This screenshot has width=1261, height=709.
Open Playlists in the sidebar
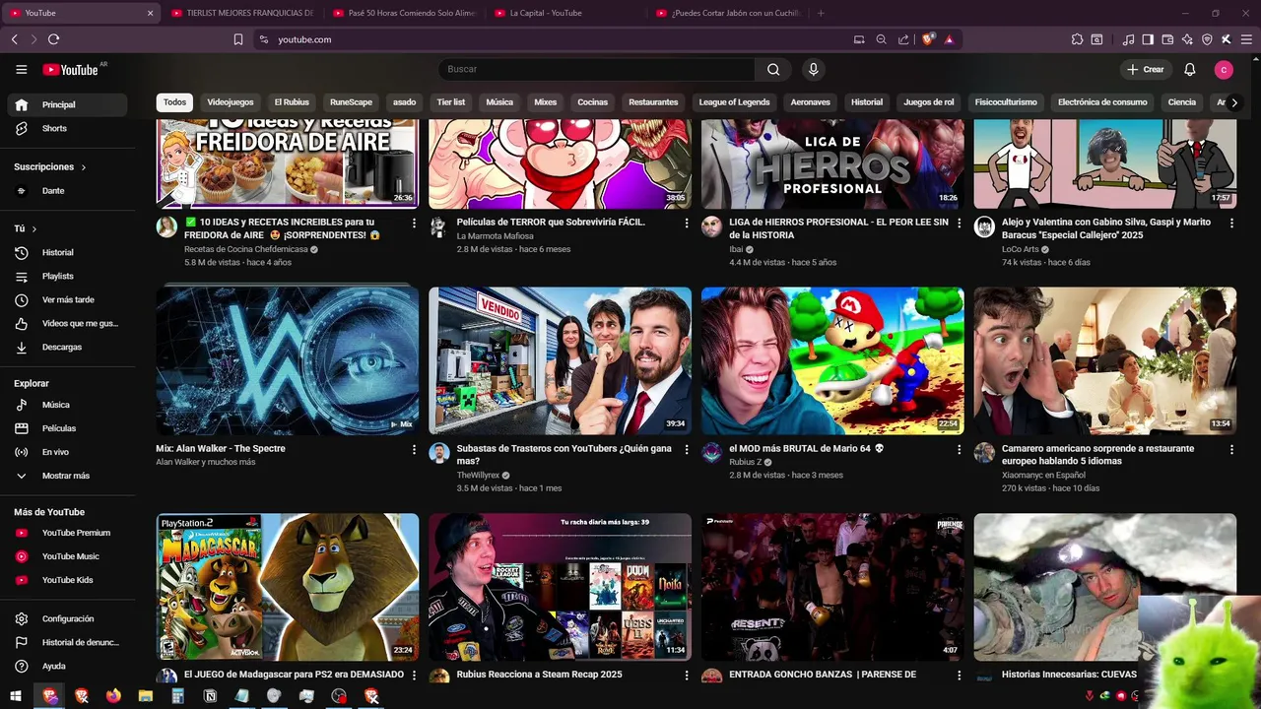tap(67, 276)
